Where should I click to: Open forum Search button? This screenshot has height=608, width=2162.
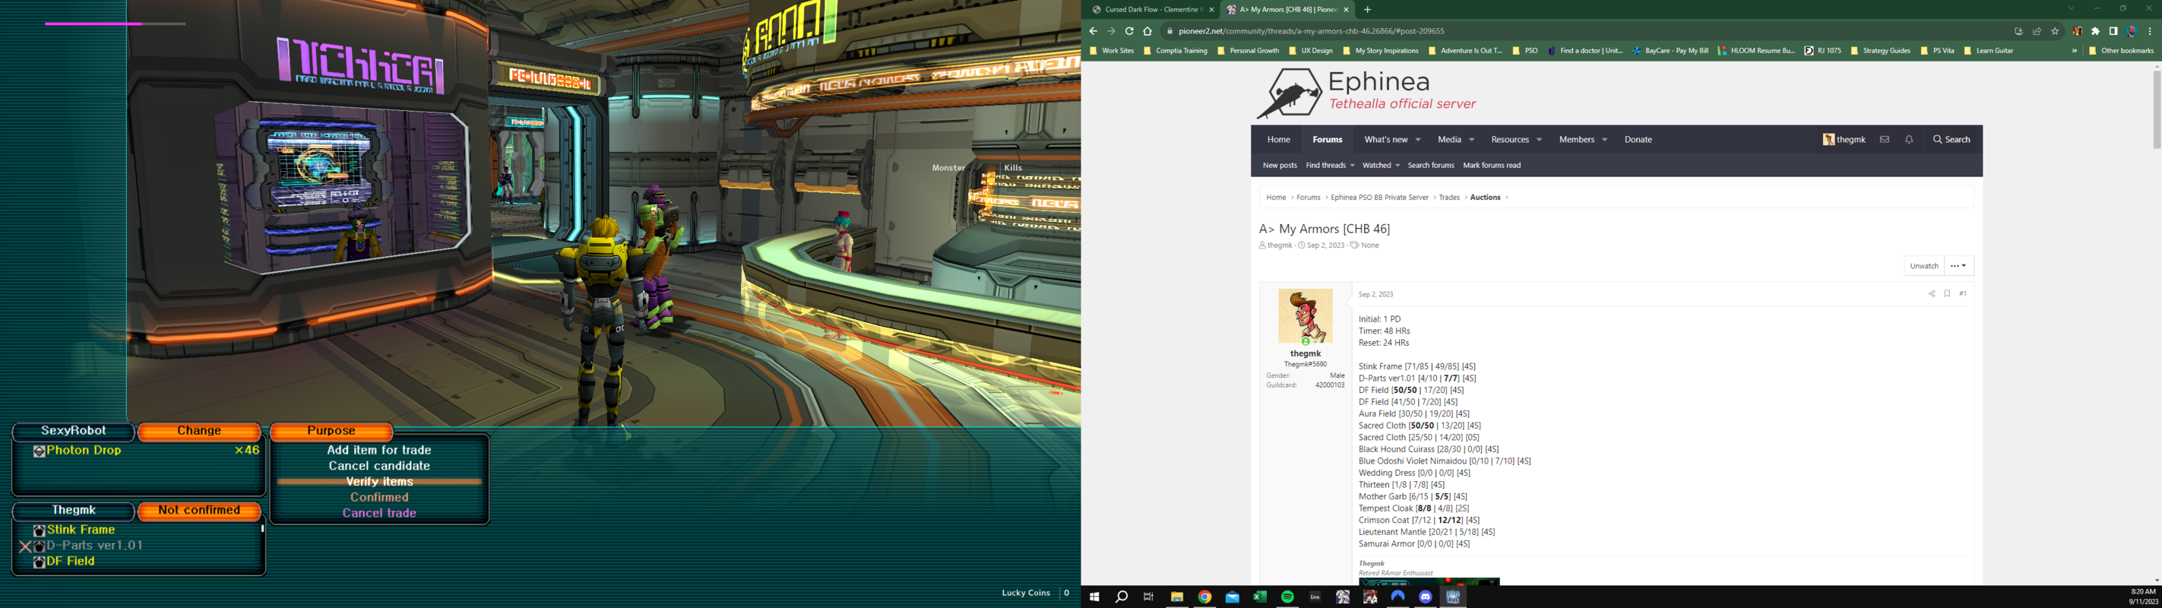pyautogui.click(x=1951, y=139)
